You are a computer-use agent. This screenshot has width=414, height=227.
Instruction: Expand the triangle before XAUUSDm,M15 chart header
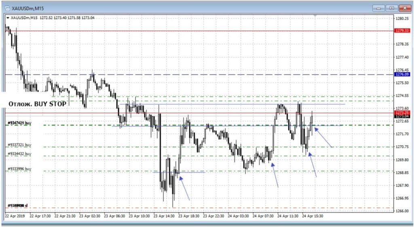(8, 18)
